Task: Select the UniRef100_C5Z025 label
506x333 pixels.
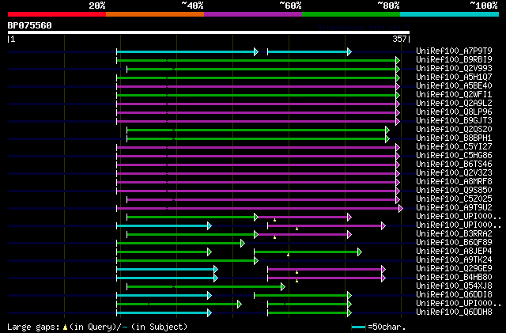Action: 454,199
